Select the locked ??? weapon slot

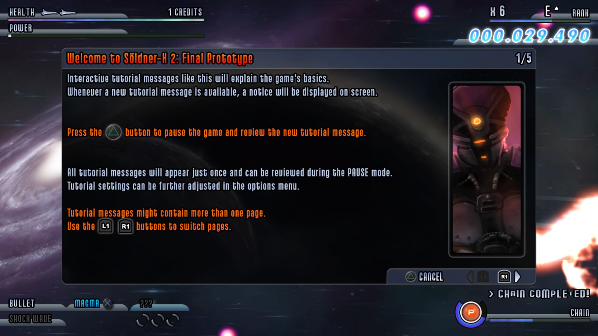point(146,303)
